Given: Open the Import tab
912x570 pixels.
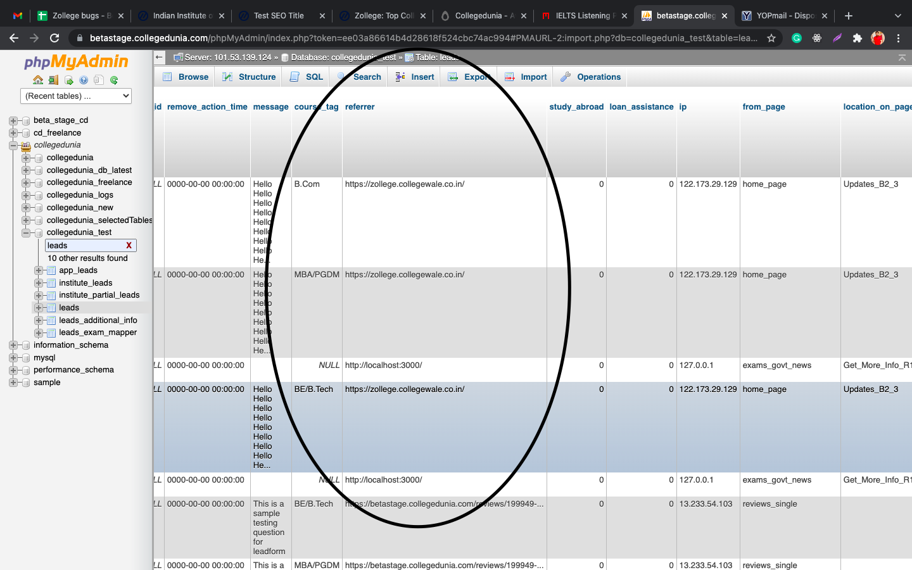Looking at the screenshot, I should click(x=525, y=77).
